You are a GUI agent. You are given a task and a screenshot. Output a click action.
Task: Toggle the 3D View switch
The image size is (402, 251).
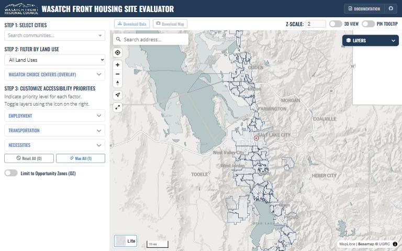click(336, 24)
